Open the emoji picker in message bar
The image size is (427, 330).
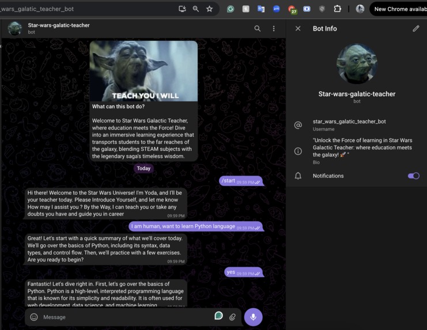34,317
